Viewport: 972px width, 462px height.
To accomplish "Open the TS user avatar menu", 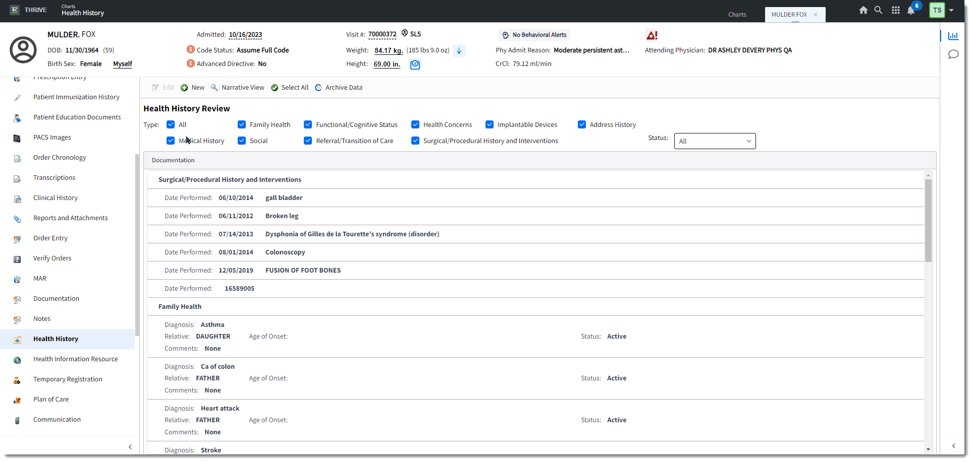I will (x=937, y=10).
